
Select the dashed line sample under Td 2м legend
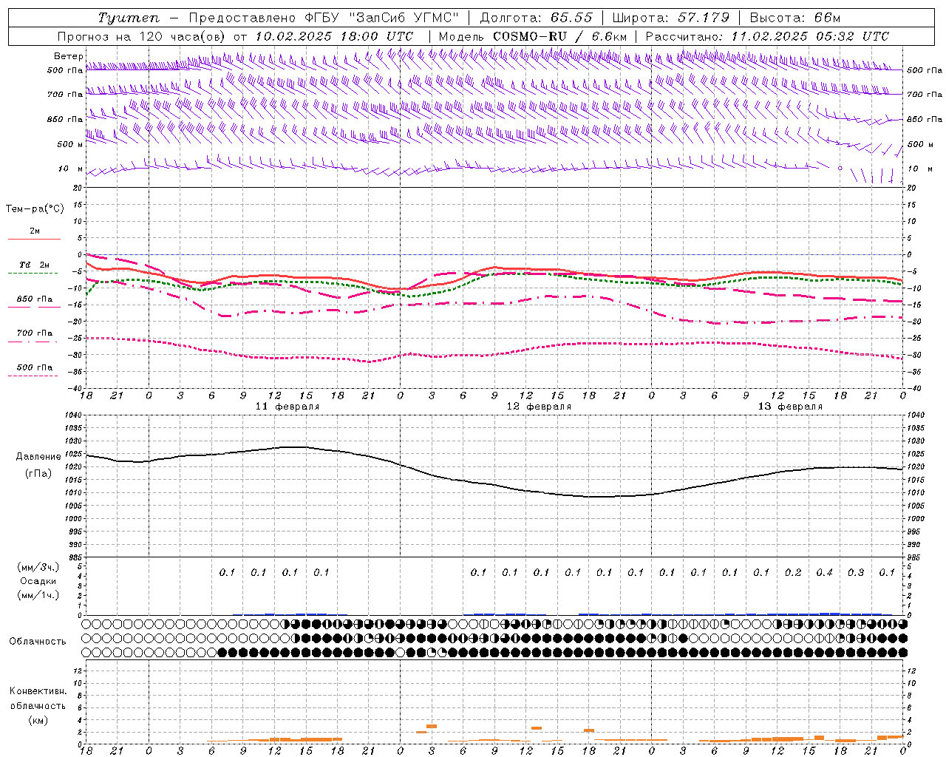[33, 274]
